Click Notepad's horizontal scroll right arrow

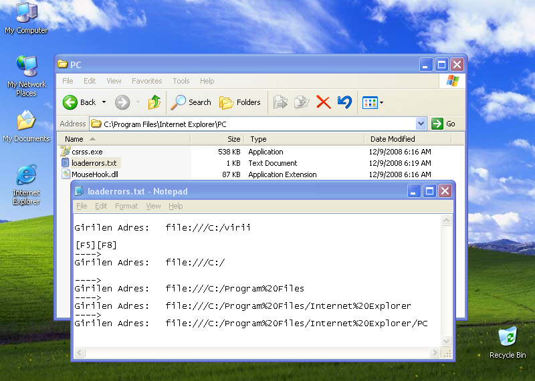tap(435, 352)
